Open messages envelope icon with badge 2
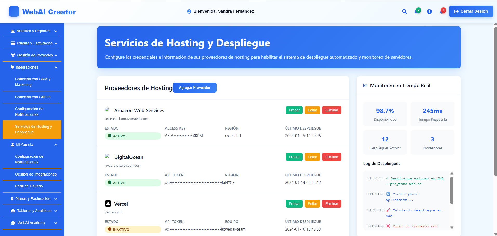Image resolution: width=497 pixels, height=236 pixels. (x=417, y=11)
